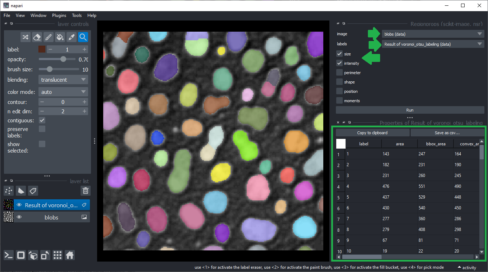Click the opacity slider handle
This screenshot has height=272, width=488.
(x=63, y=59)
